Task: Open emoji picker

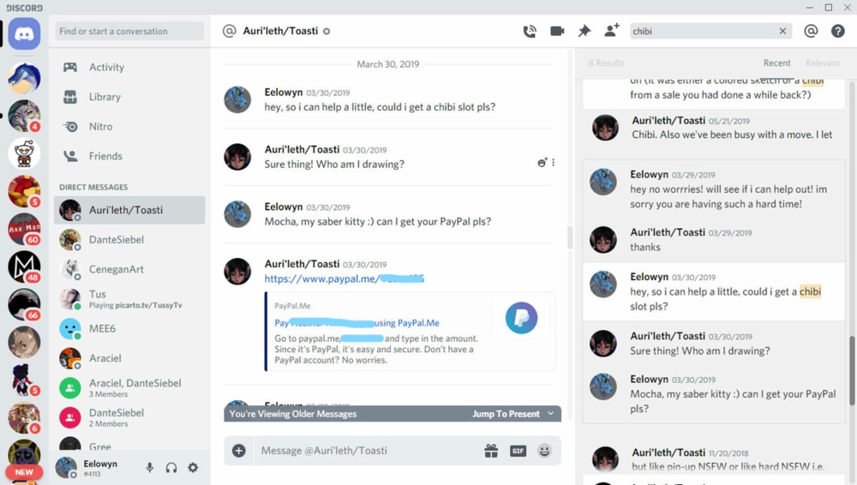Action: click(544, 451)
